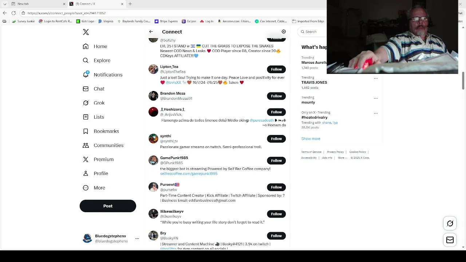The width and height of the screenshot is (466, 262).
Task: Open Notifications bell icon
Action: 86,74
